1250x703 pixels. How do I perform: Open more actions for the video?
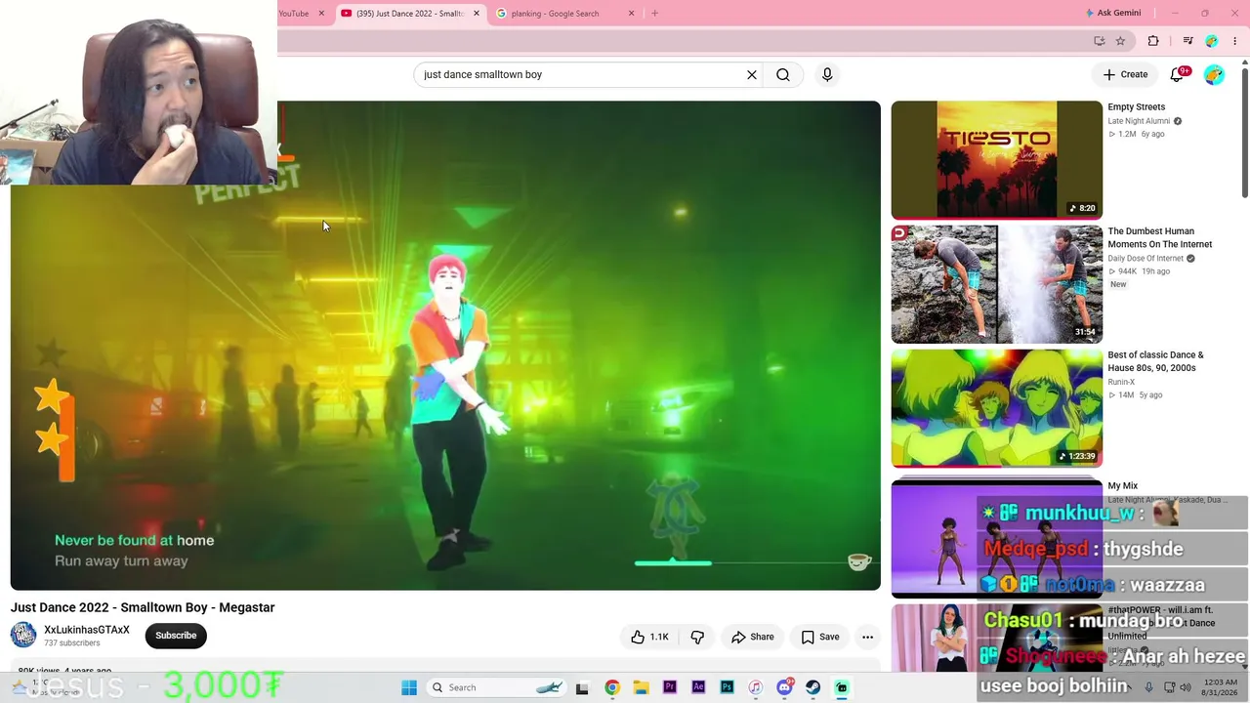(x=867, y=637)
